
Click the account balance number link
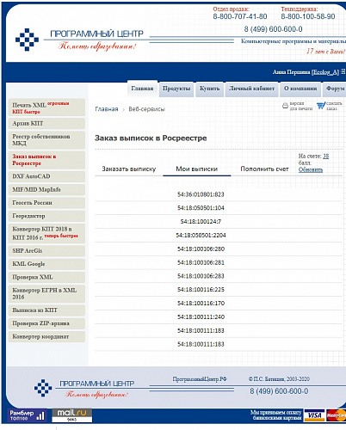[x=326, y=157]
